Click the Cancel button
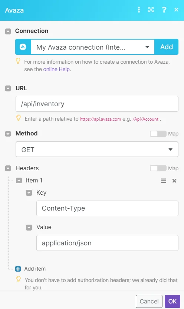Screen dimensions: 184x309 click(x=149, y=301)
